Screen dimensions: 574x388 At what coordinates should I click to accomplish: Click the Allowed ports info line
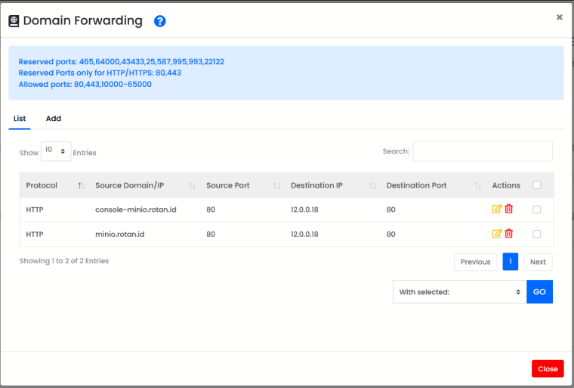pos(85,85)
